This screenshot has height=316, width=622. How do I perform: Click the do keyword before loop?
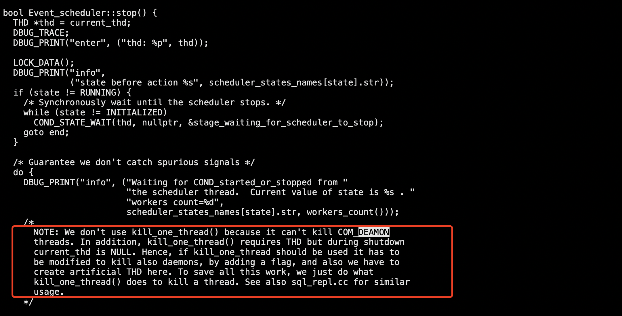[x=18, y=172]
